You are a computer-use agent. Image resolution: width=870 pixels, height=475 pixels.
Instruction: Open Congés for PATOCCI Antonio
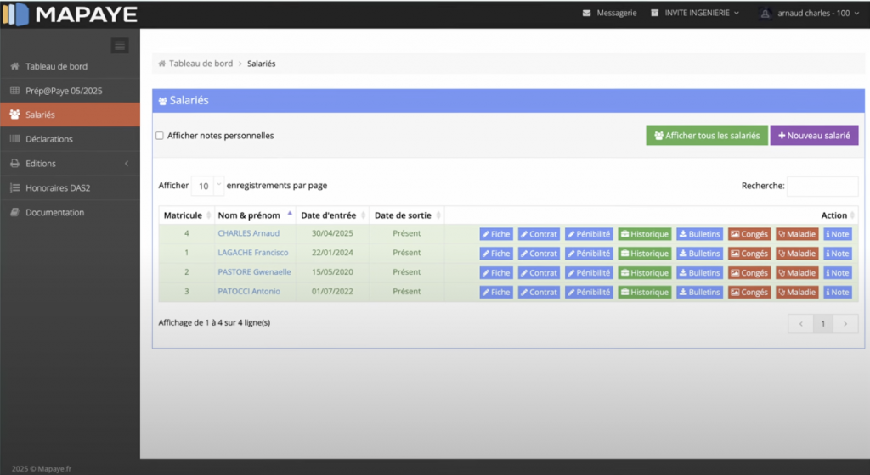749,293
